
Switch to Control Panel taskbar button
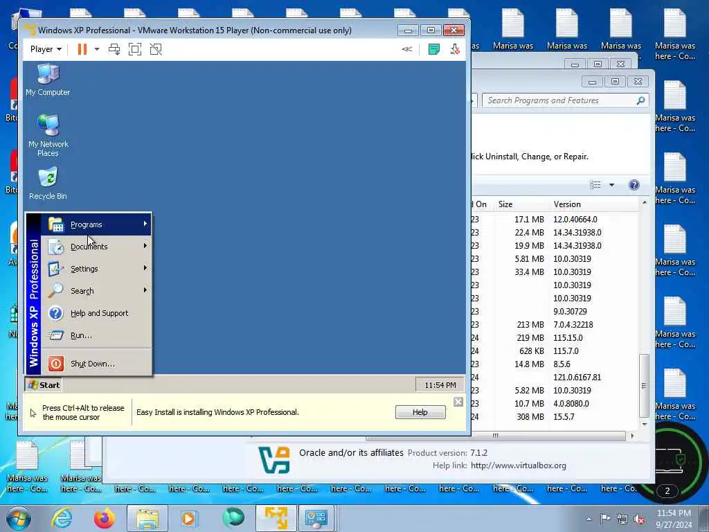coord(316,518)
